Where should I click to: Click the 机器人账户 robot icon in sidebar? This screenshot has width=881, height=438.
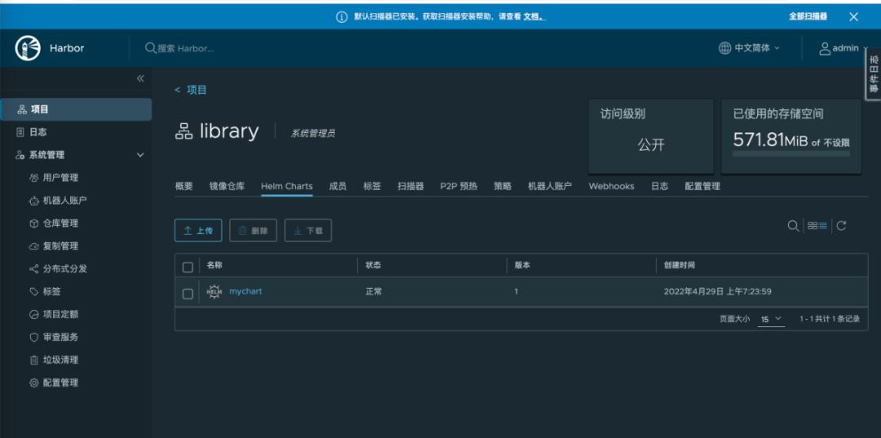33,201
